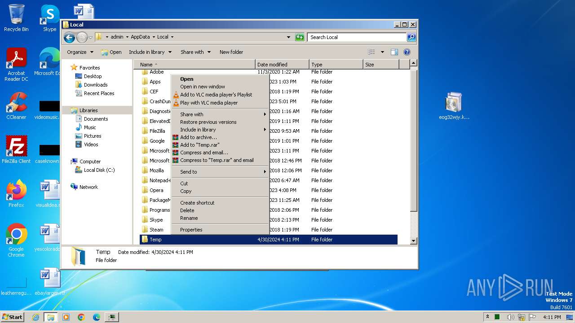Choose Compress to "Temp.rar" and email
This screenshot has width=575, height=323.
[x=220, y=160]
